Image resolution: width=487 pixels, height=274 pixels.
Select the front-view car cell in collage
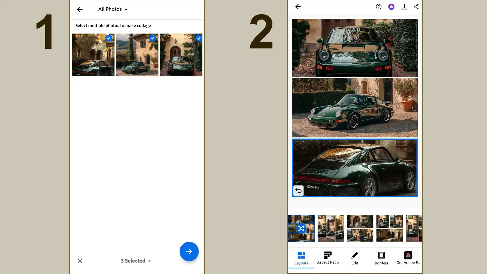(355, 48)
